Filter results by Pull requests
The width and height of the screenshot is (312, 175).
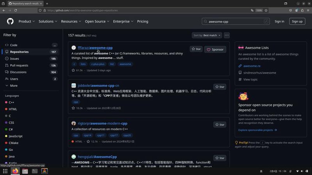pyautogui.click(x=30, y=65)
